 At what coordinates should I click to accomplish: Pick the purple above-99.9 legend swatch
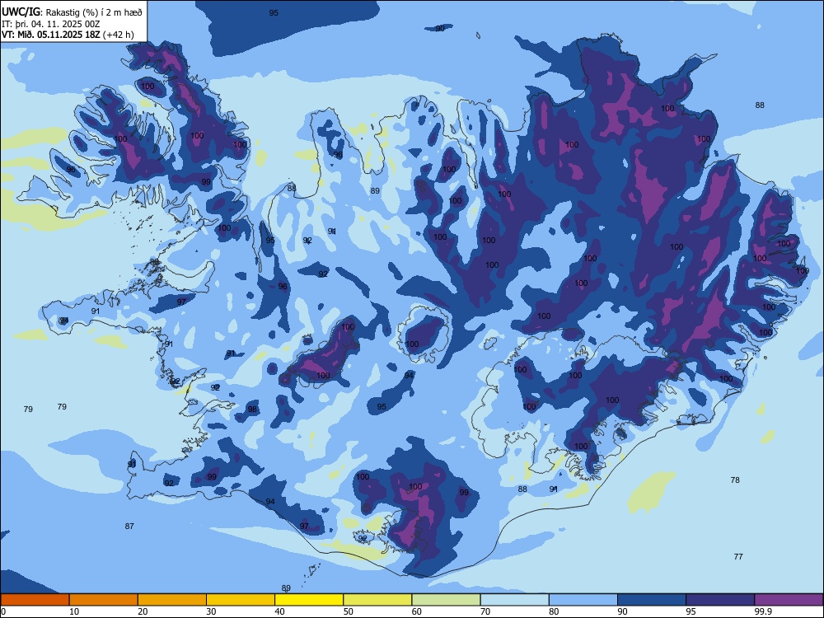point(789,600)
